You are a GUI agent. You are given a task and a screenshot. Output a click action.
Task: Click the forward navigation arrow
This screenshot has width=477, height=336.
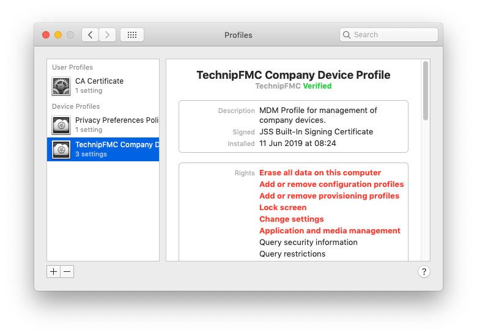point(107,35)
